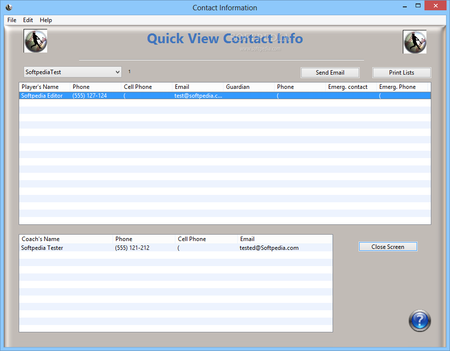
Task: Click the email test@softpedia.c... cell
Action: pyautogui.click(x=198, y=96)
